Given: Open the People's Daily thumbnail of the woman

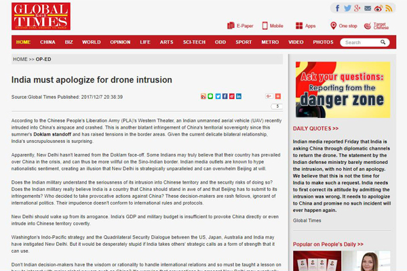Looking at the screenshot, I should click(366, 261).
